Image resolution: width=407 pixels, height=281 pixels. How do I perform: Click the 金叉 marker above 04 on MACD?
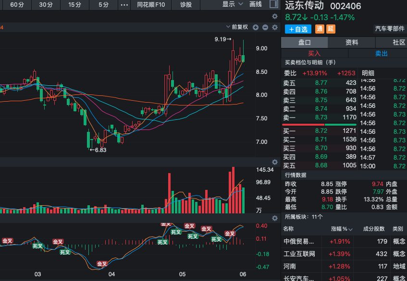tap(102, 264)
